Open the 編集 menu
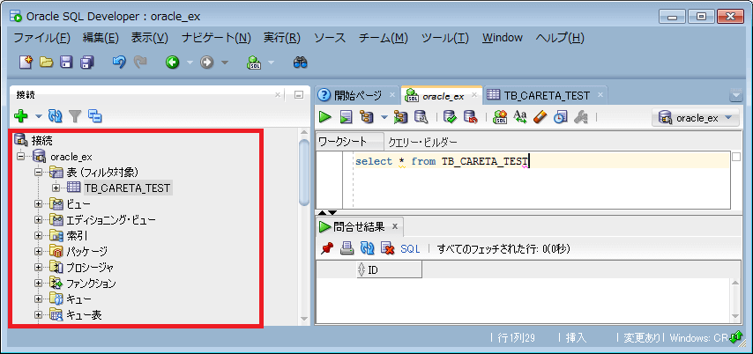This screenshot has height=354, width=753. [101, 38]
